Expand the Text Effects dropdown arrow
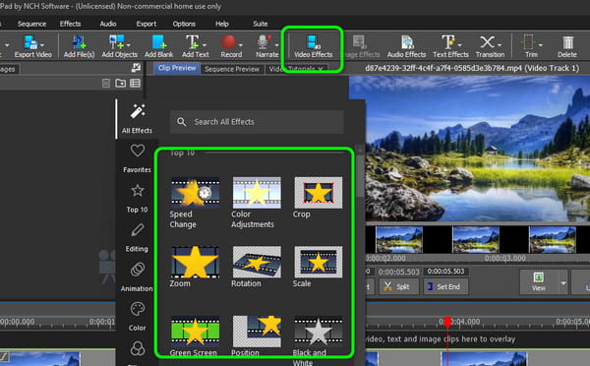 click(x=460, y=45)
